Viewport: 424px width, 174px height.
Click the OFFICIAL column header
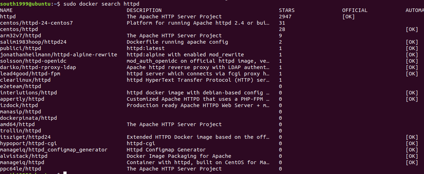(355, 10)
